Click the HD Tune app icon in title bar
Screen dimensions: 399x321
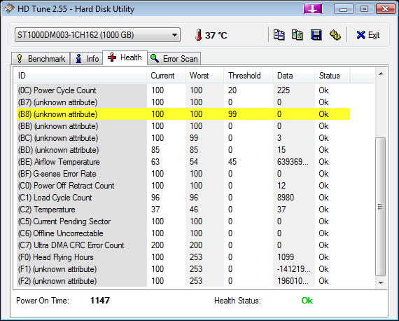(8, 8)
